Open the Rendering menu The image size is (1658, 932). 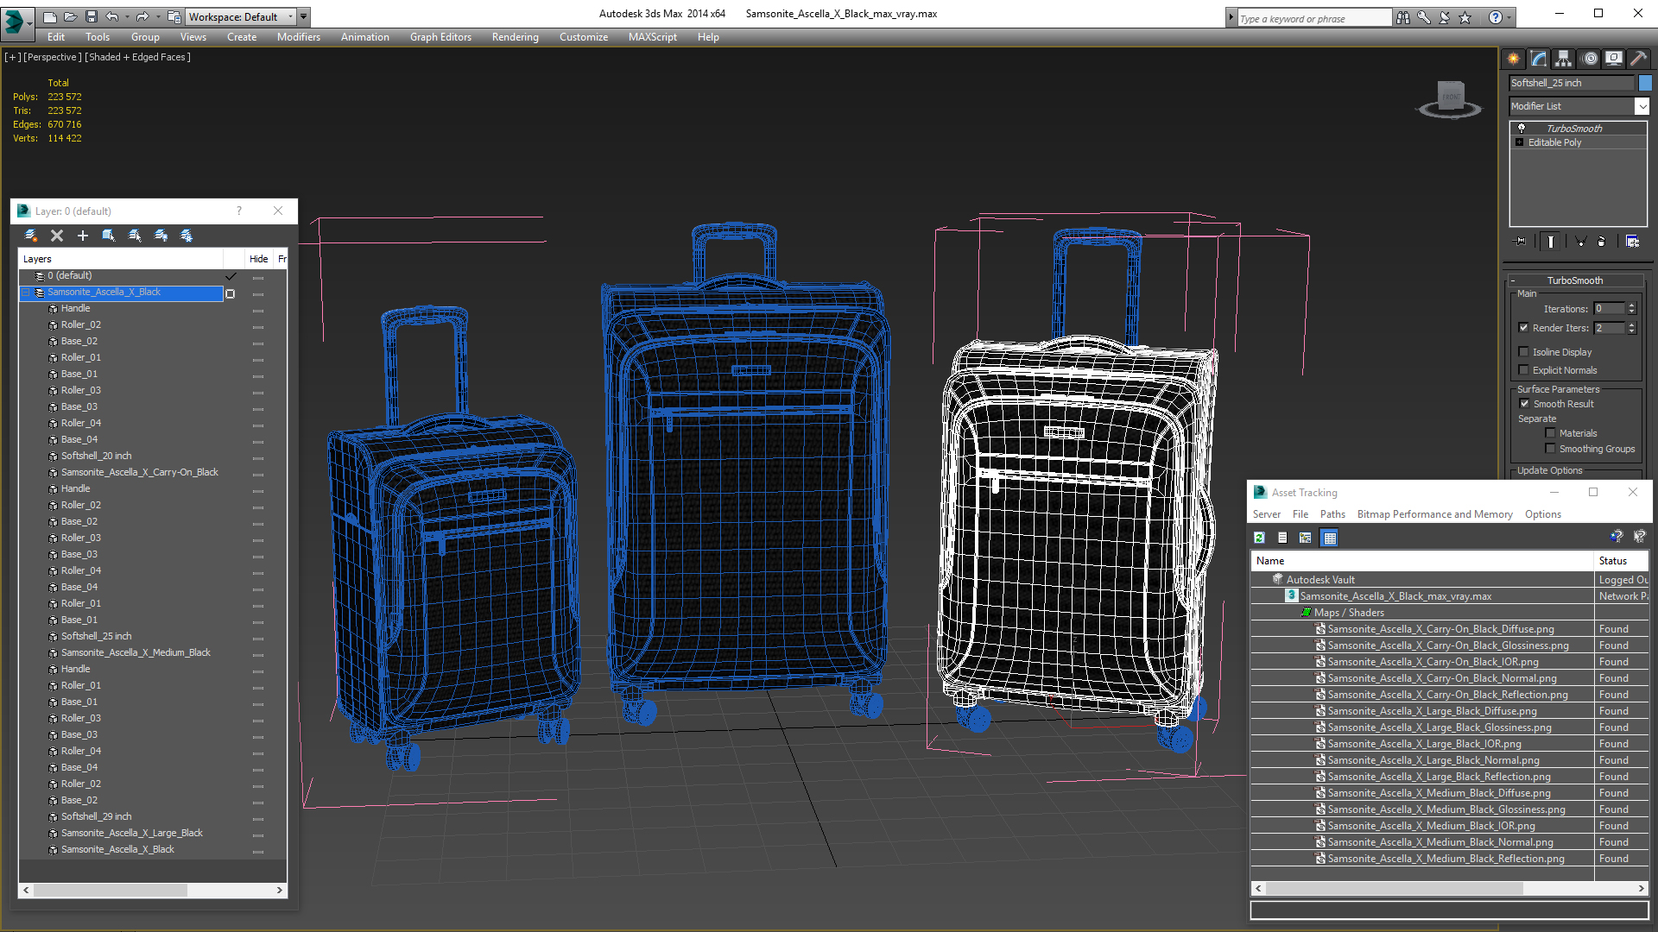tap(515, 37)
